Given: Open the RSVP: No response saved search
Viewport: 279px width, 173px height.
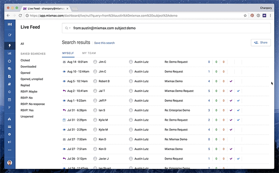Looking at the screenshot, I should tap(33, 104).
